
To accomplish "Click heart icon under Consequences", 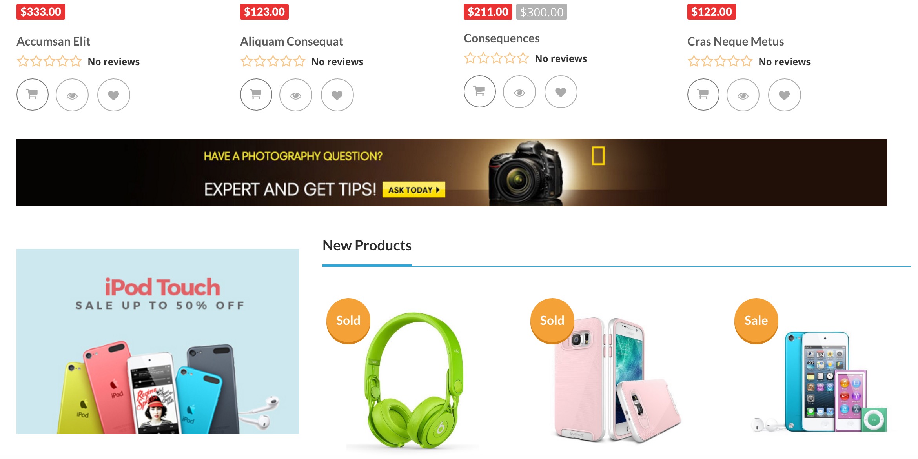I will click(561, 92).
